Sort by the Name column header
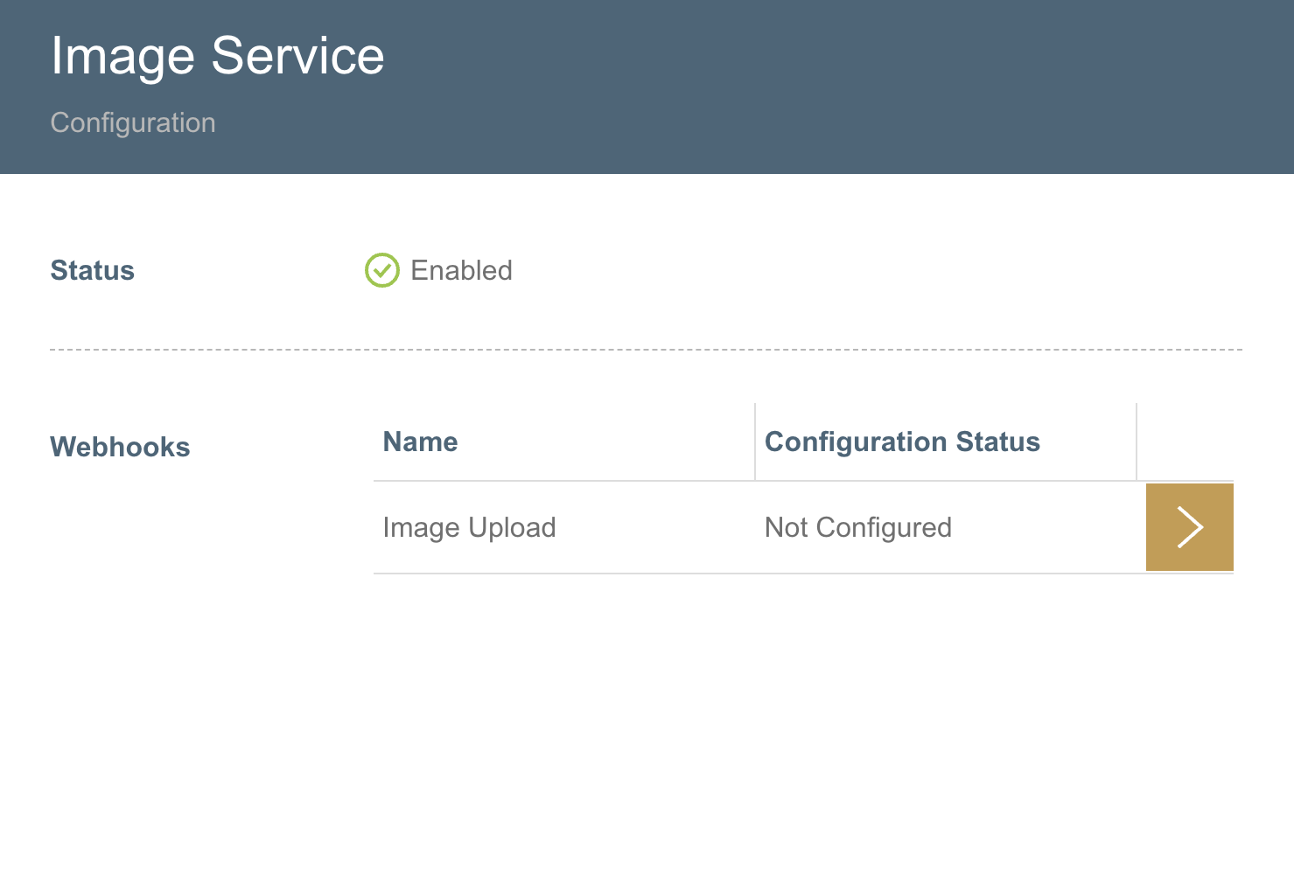Image resolution: width=1294 pixels, height=890 pixels. pos(420,442)
